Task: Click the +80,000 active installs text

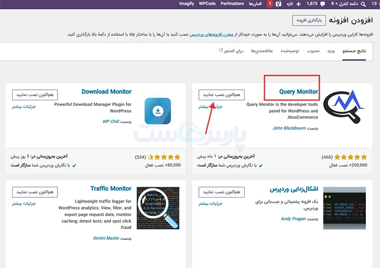Action: click(163, 165)
